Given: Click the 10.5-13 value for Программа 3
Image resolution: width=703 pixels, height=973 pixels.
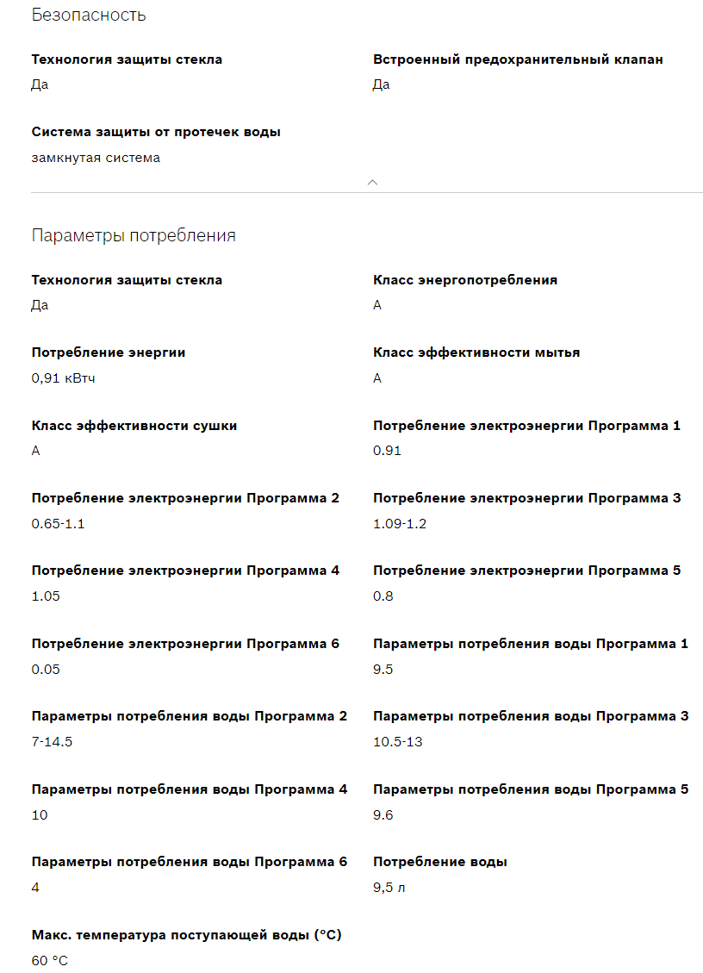Looking at the screenshot, I should point(398,742).
